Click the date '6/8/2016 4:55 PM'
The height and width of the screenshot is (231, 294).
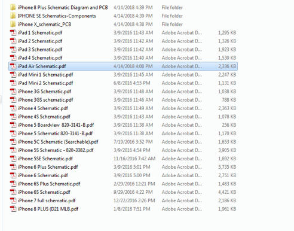coord(132,83)
